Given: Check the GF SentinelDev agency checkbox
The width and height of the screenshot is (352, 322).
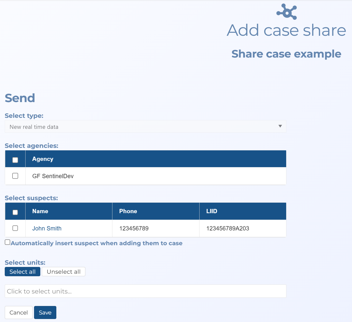Looking at the screenshot, I should [15, 176].
